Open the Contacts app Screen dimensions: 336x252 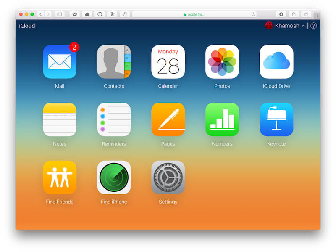pyautogui.click(x=114, y=62)
